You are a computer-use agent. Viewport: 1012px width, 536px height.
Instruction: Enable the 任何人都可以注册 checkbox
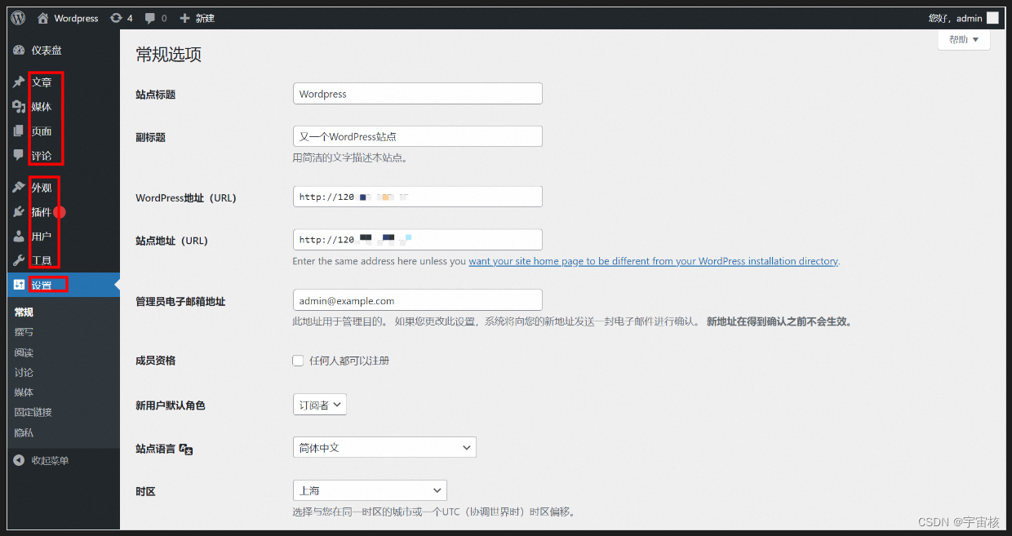(x=298, y=360)
